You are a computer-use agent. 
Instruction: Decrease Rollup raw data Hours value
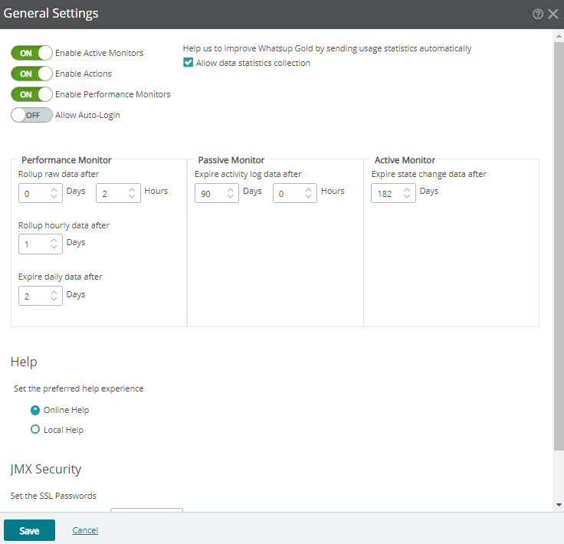pos(132,197)
